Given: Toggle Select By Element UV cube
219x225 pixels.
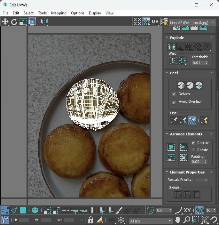Looking at the screenshot, I should click(35, 211).
